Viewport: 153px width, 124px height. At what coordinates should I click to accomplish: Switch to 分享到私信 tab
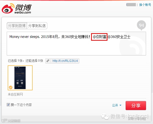pyautogui.click(x=37, y=26)
